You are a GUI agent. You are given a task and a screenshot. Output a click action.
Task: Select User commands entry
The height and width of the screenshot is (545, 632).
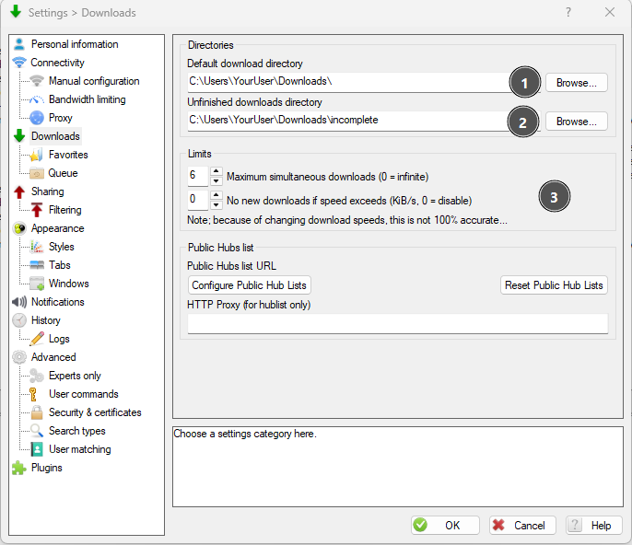(x=84, y=394)
